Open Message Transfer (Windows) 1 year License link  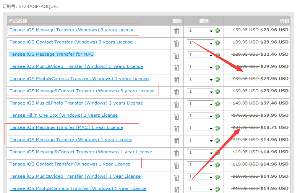pyautogui.click(x=71, y=140)
